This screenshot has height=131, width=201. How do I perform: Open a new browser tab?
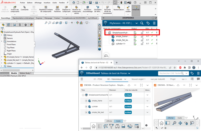tap(117, 63)
